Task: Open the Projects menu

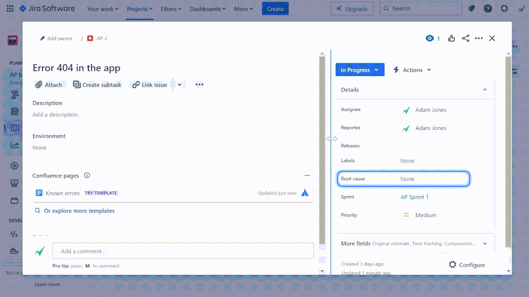Action: [139, 9]
